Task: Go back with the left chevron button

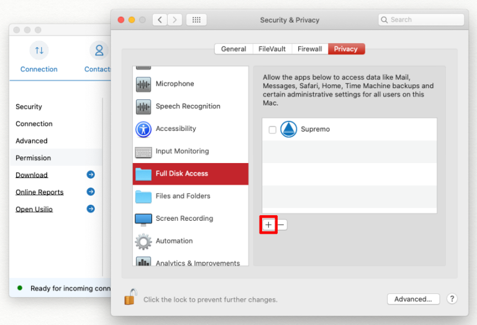Action: coord(160,20)
